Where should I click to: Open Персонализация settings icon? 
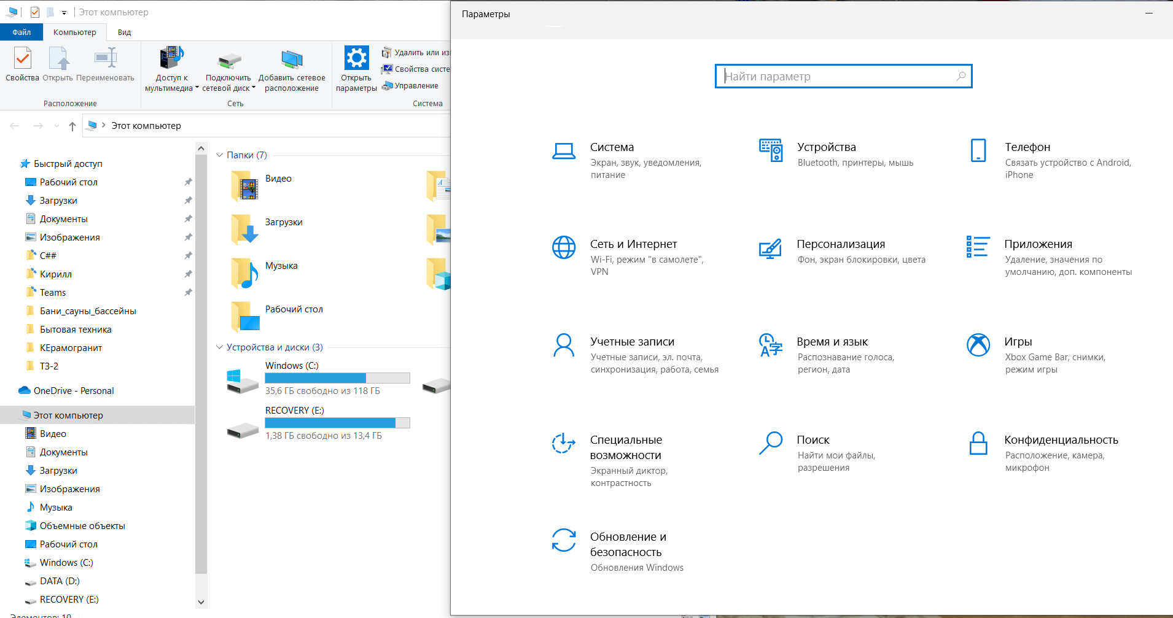click(x=770, y=248)
